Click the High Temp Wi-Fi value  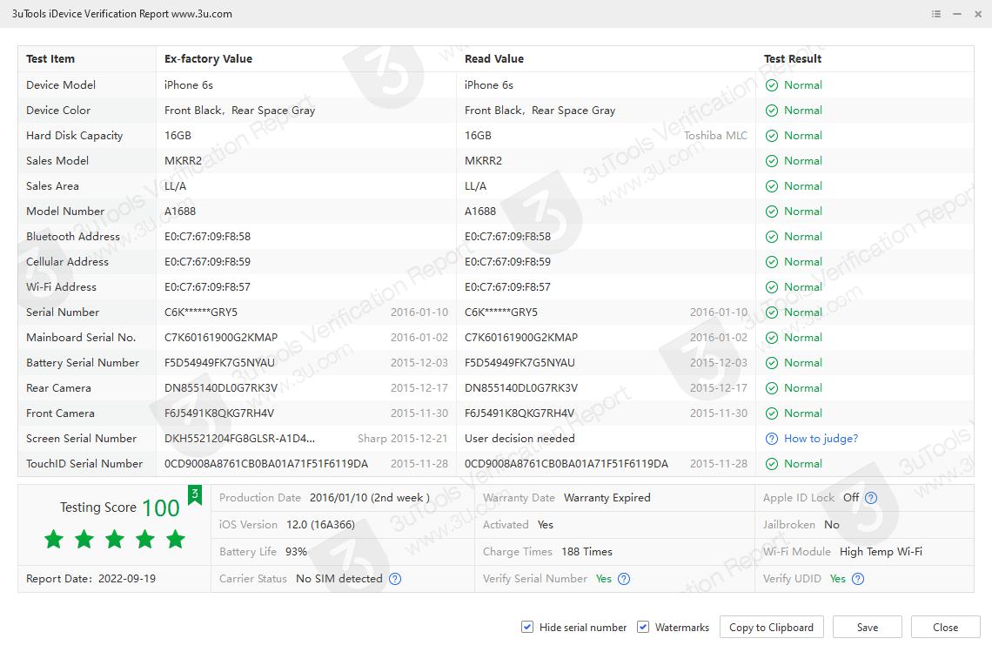click(x=881, y=552)
